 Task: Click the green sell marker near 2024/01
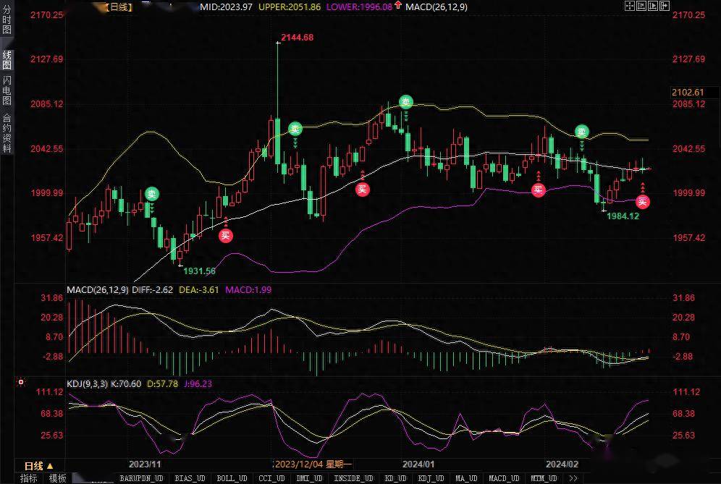coord(406,102)
